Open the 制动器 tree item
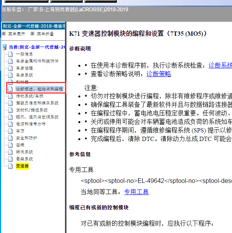This screenshot has height=233, width=232. point(22,82)
